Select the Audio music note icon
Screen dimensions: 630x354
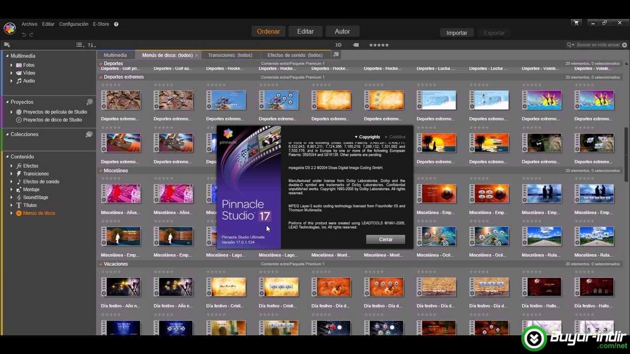click(x=19, y=81)
